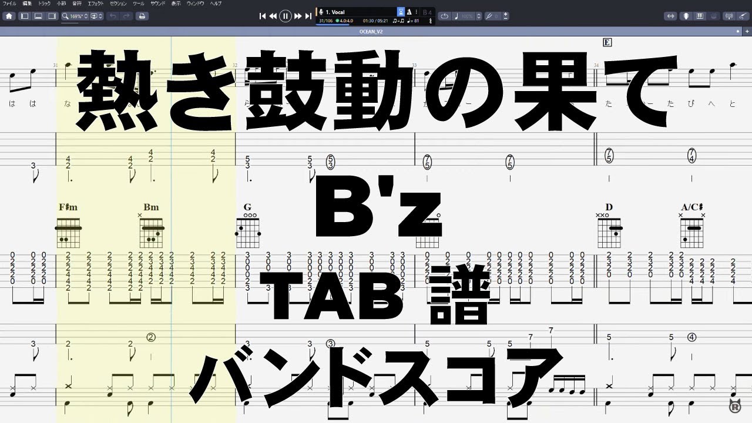The image size is (752, 423).
Task: Go to the home screen icon
Action: 9,16
